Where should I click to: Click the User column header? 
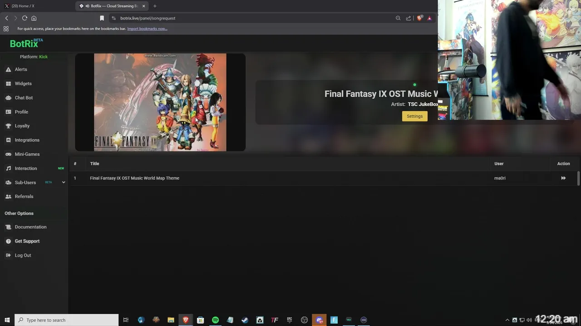click(x=499, y=163)
